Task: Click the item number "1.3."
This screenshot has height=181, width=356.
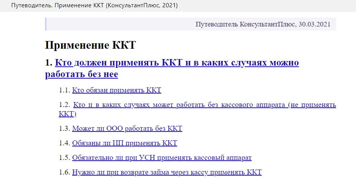Action: click(65, 128)
